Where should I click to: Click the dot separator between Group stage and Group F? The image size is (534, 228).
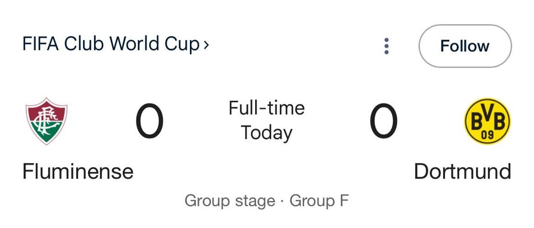pyautogui.click(x=282, y=202)
